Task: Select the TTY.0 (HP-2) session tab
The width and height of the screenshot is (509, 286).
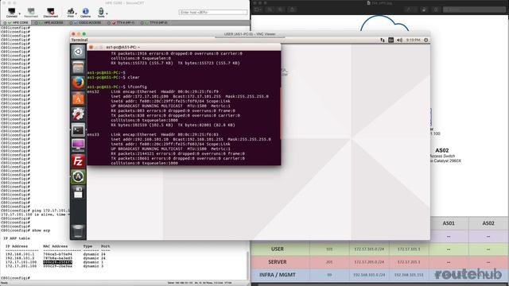Action: click(154, 23)
